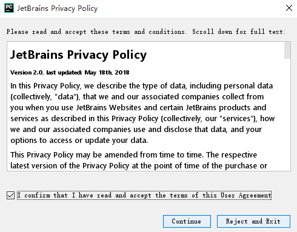Close the JetBrains Privacy Policy dialog
Image resolution: width=297 pixels, height=232 pixels.
point(289,8)
